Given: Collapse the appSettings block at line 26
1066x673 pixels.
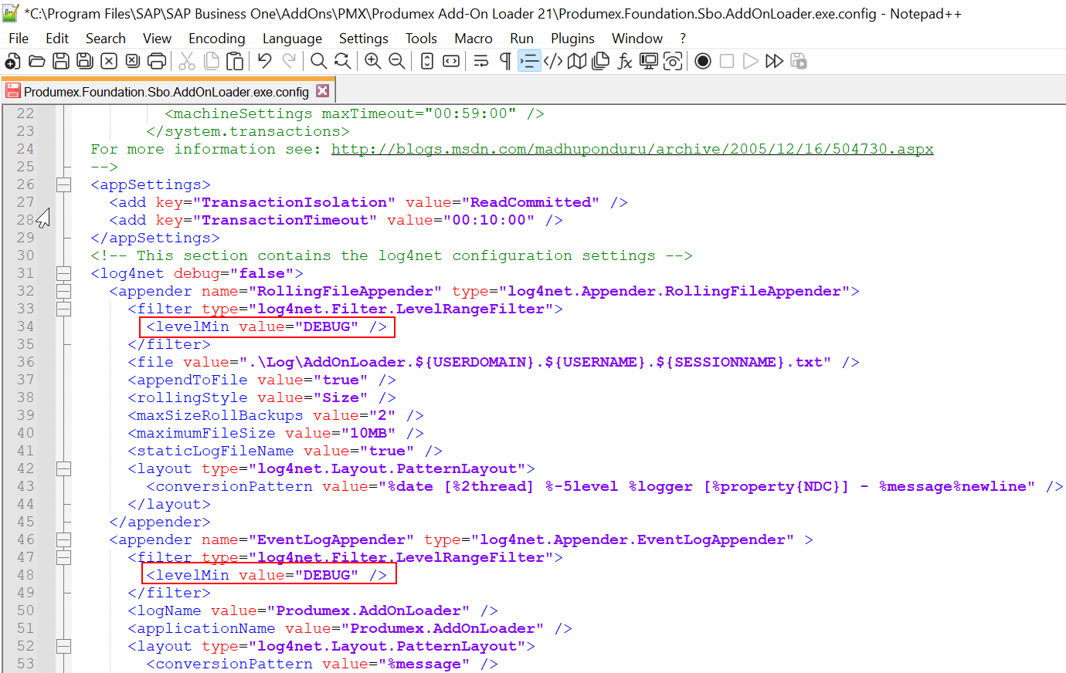Looking at the screenshot, I should coord(63,184).
